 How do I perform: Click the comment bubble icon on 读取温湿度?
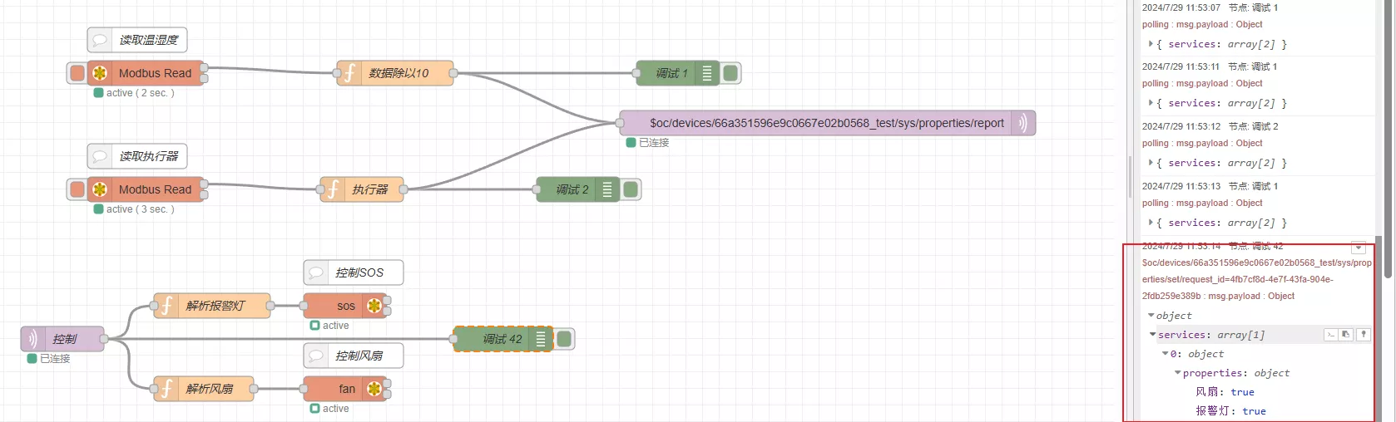coord(100,40)
